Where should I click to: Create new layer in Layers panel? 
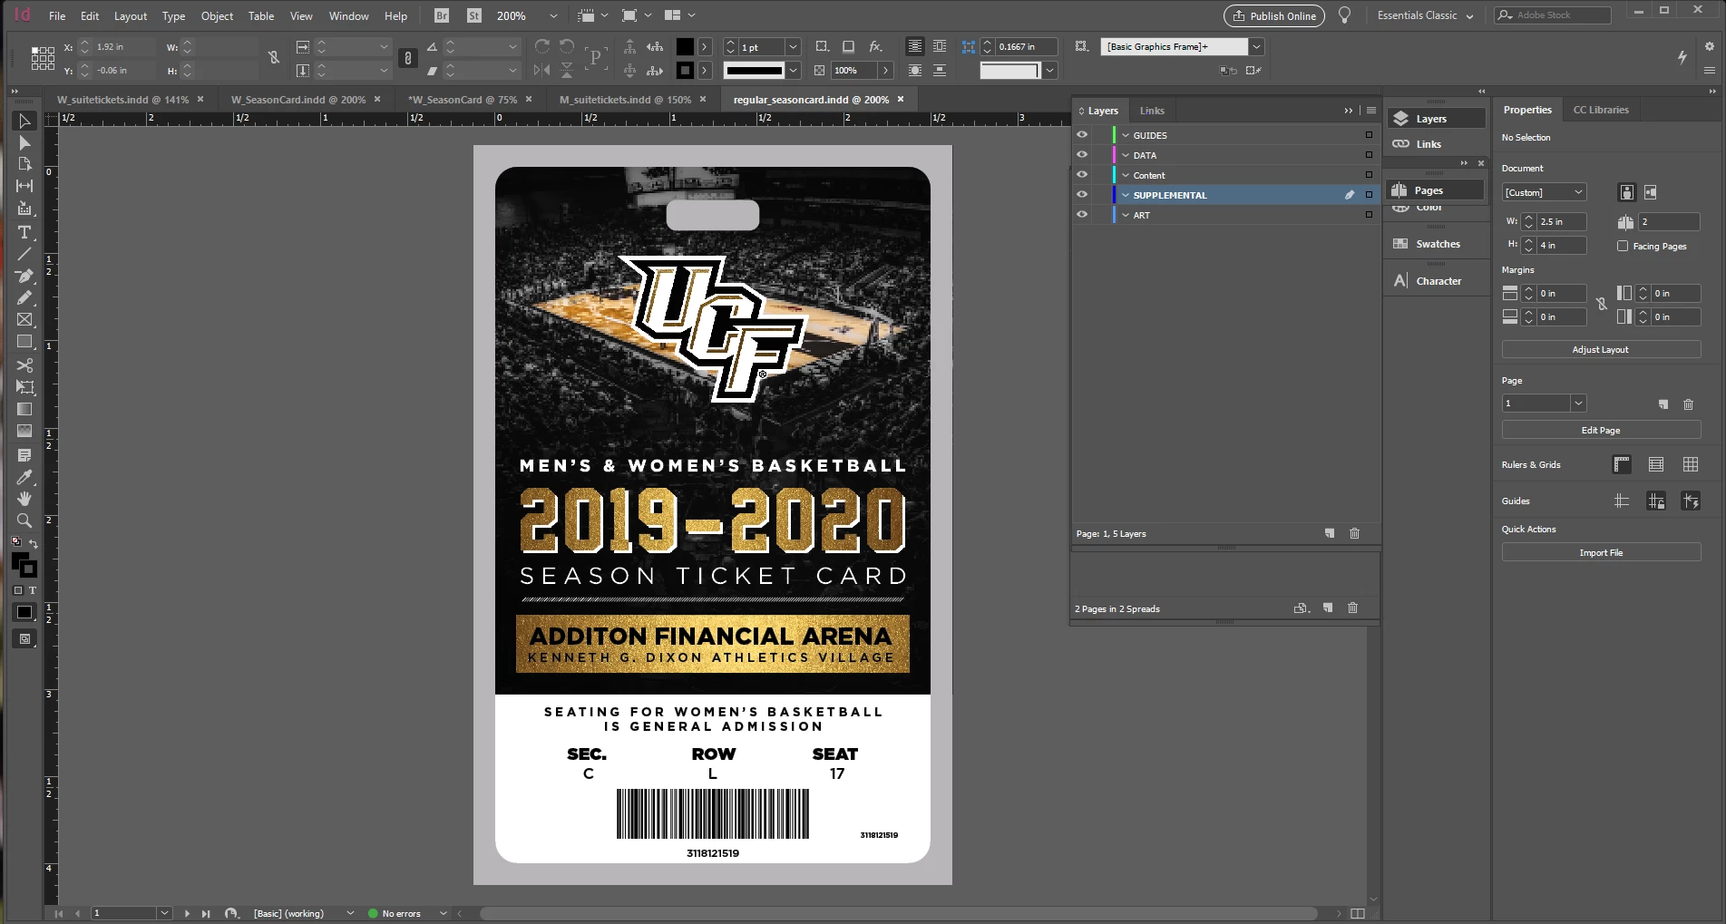[1330, 533]
